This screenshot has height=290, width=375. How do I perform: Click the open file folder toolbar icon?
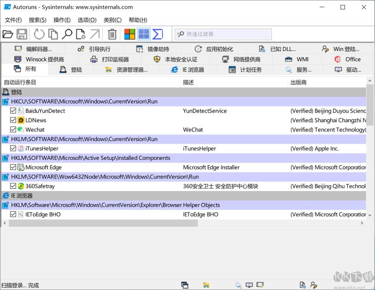(x=8, y=34)
